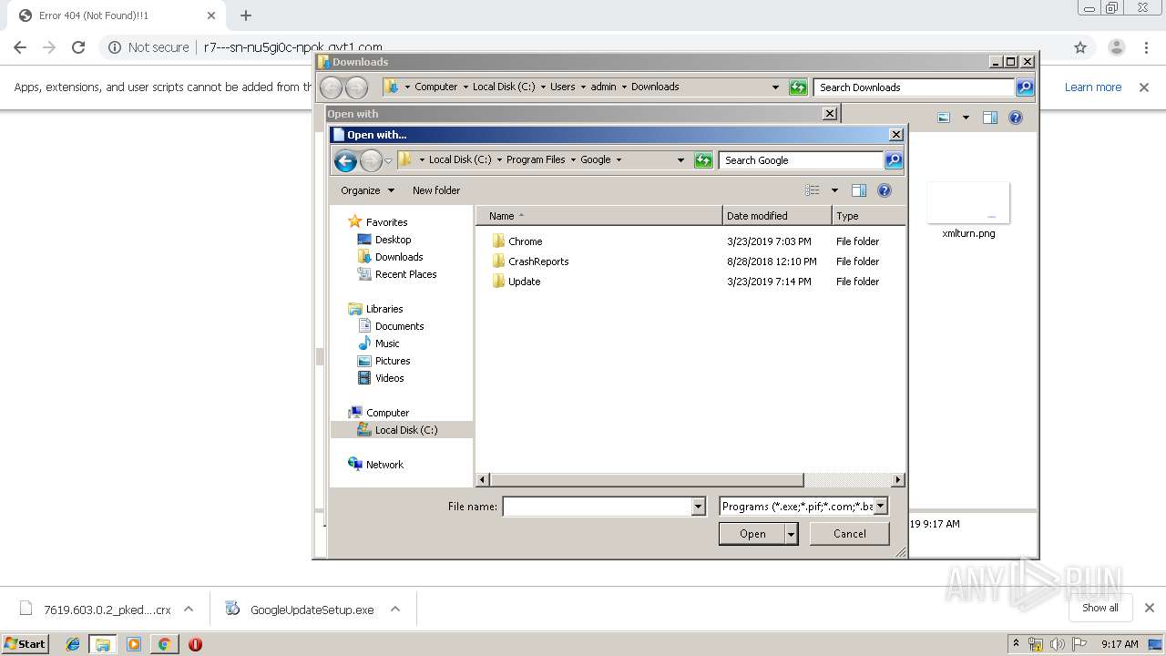Dismiss the Chrome infobar with X
The height and width of the screenshot is (656, 1166).
[x=1143, y=87]
